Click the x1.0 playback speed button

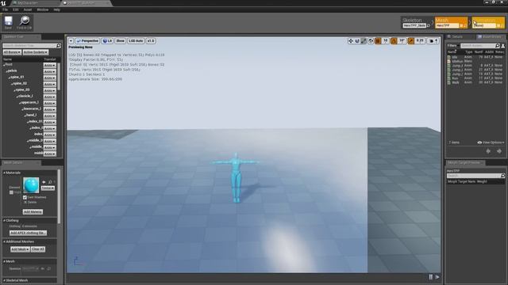coord(151,41)
